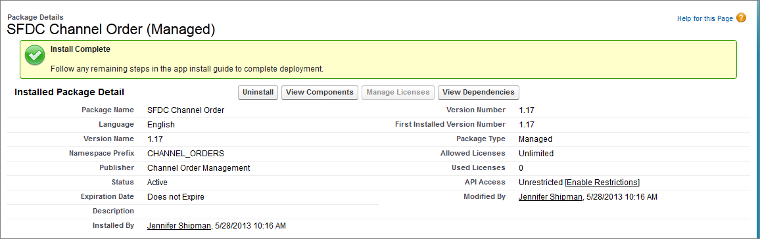760x239 pixels.
Task: Click the Package Type field label
Action: point(481,139)
